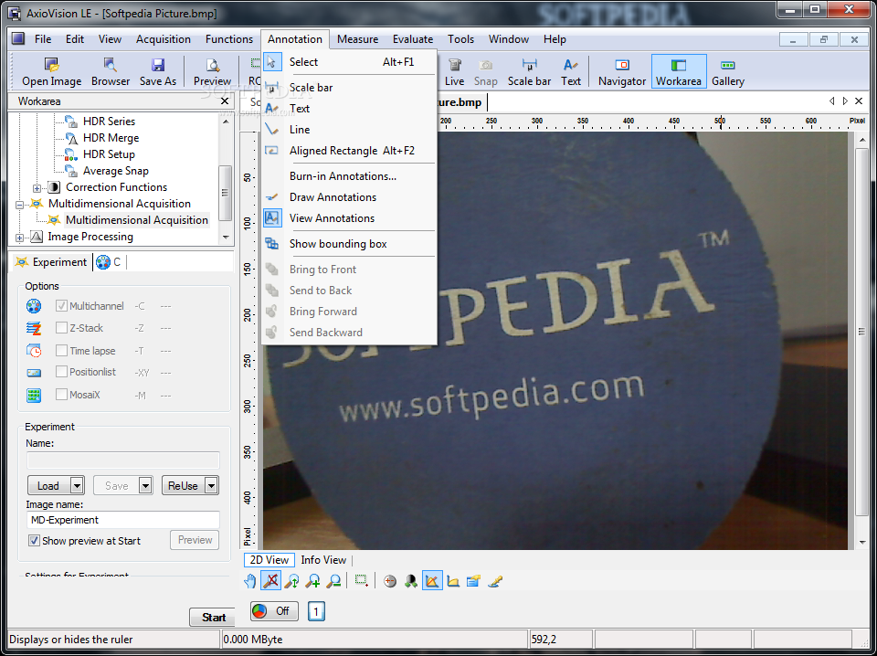
Task: Toggle the highlighted crossed-out graph icon
Action: coord(432,581)
